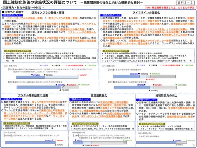Click the progress bar under 地域防災力の向上
The width and height of the screenshot is (197, 148).
162,143
